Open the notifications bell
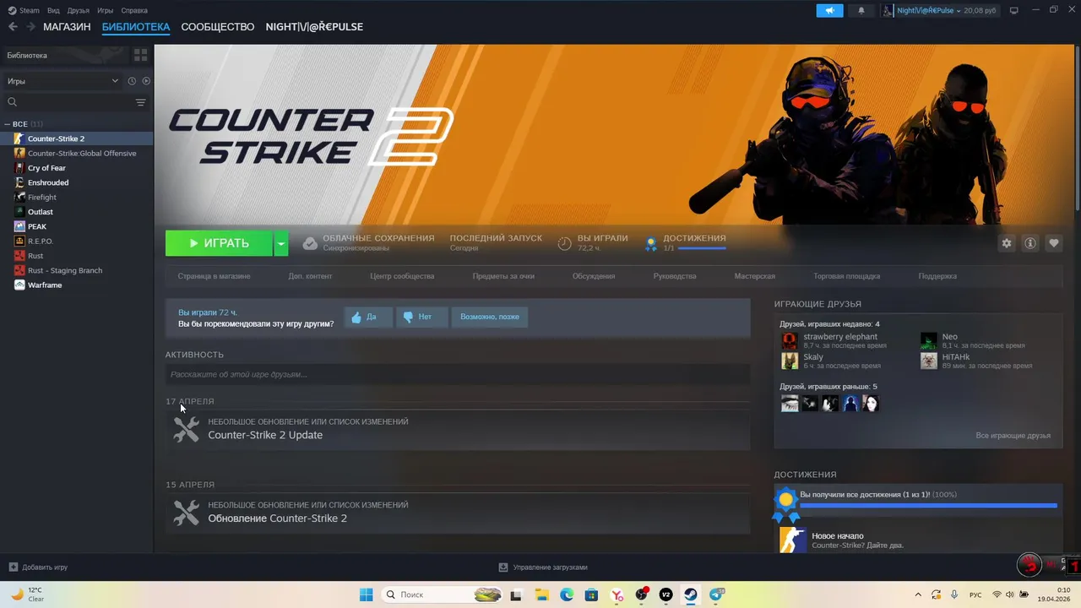This screenshot has width=1081, height=608. click(x=861, y=10)
